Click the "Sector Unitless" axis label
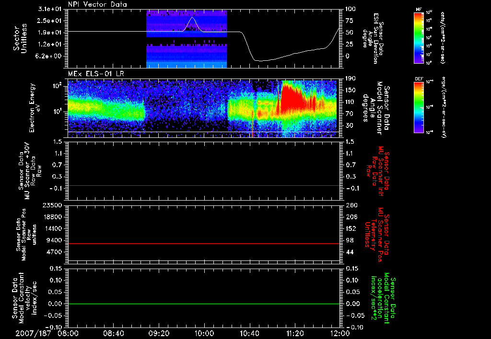The width and height of the screenshot is (491, 339). [x=20, y=38]
